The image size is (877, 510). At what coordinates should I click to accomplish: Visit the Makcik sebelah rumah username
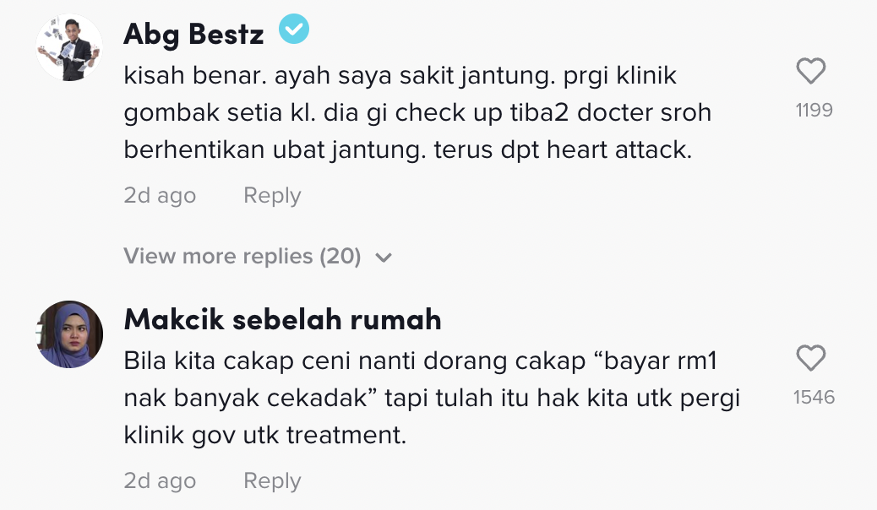click(x=282, y=319)
